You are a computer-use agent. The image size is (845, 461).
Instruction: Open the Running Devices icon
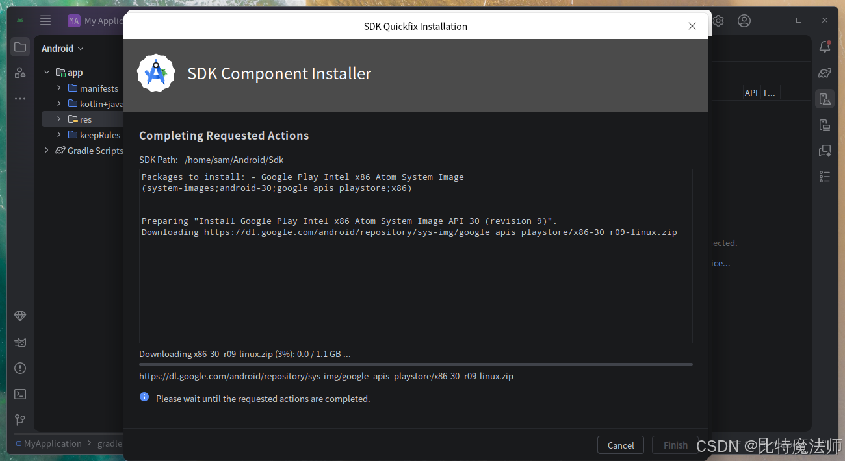click(825, 125)
